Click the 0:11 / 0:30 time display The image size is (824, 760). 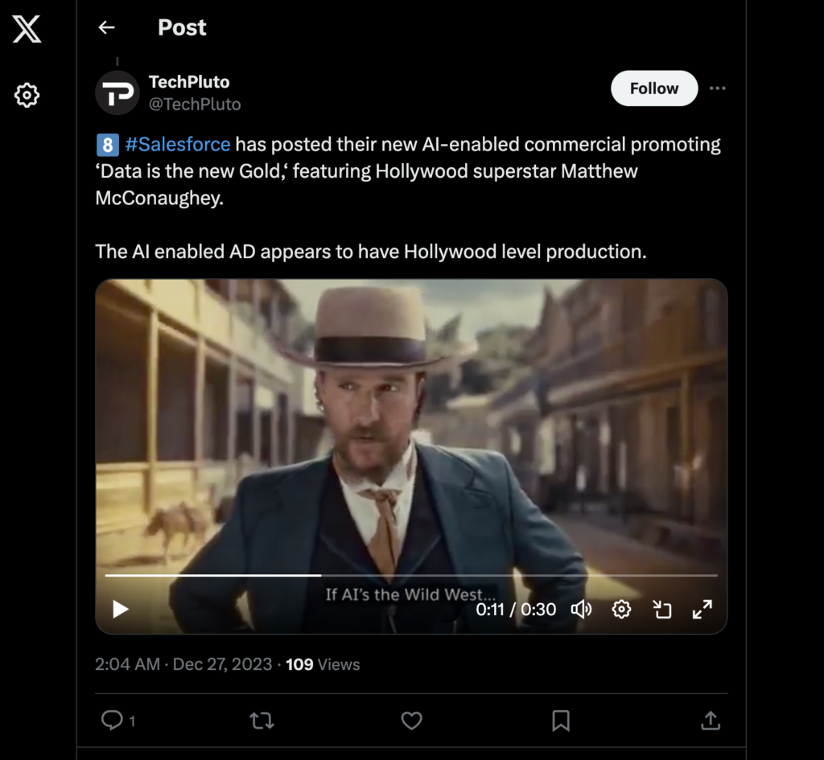click(x=516, y=610)
